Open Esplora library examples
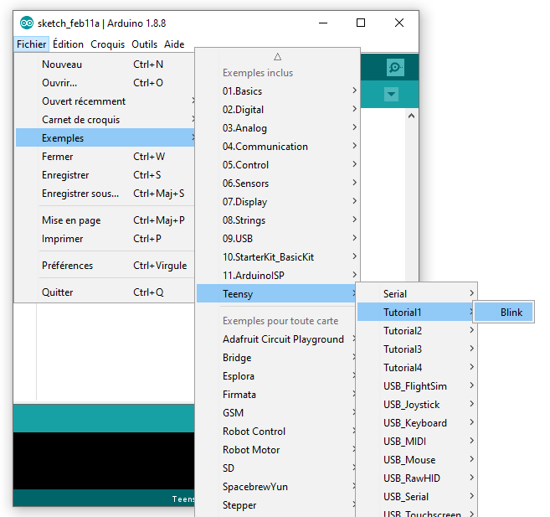Viewport: 550px width, 517px height. tap(277, 376)
